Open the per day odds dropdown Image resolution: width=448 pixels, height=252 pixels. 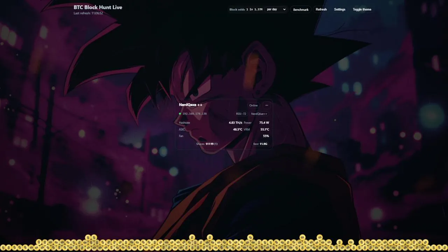point(276,9)
